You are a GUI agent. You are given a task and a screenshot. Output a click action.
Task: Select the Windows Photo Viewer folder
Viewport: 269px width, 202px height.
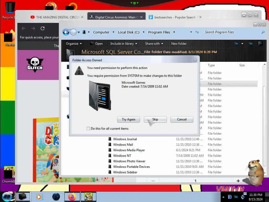pos(129,161)
